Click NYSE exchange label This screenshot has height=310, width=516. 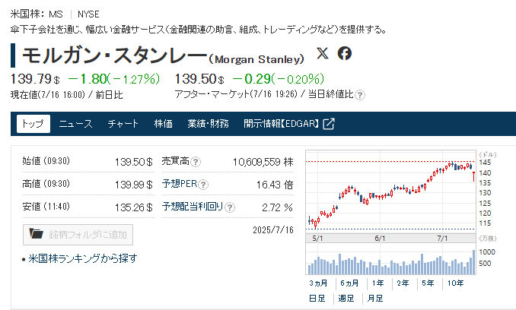[88, 14]
